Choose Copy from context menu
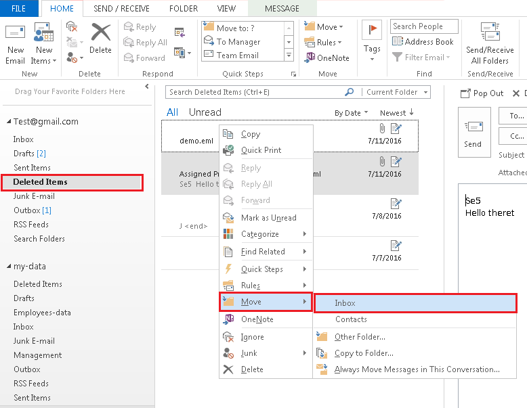The width and height of the screenshot is (527, 408). 266,134
